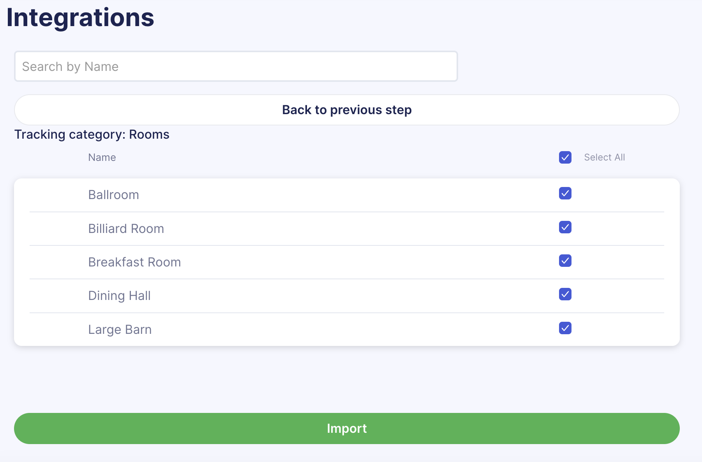Toggle the Billiard Room checkbox
This screenshot has width=702, height=462.
coord(565,227)
